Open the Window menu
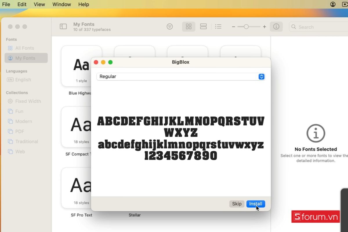Screen dimensions: 348x232 pyautogui.click(x=62, y=4)
